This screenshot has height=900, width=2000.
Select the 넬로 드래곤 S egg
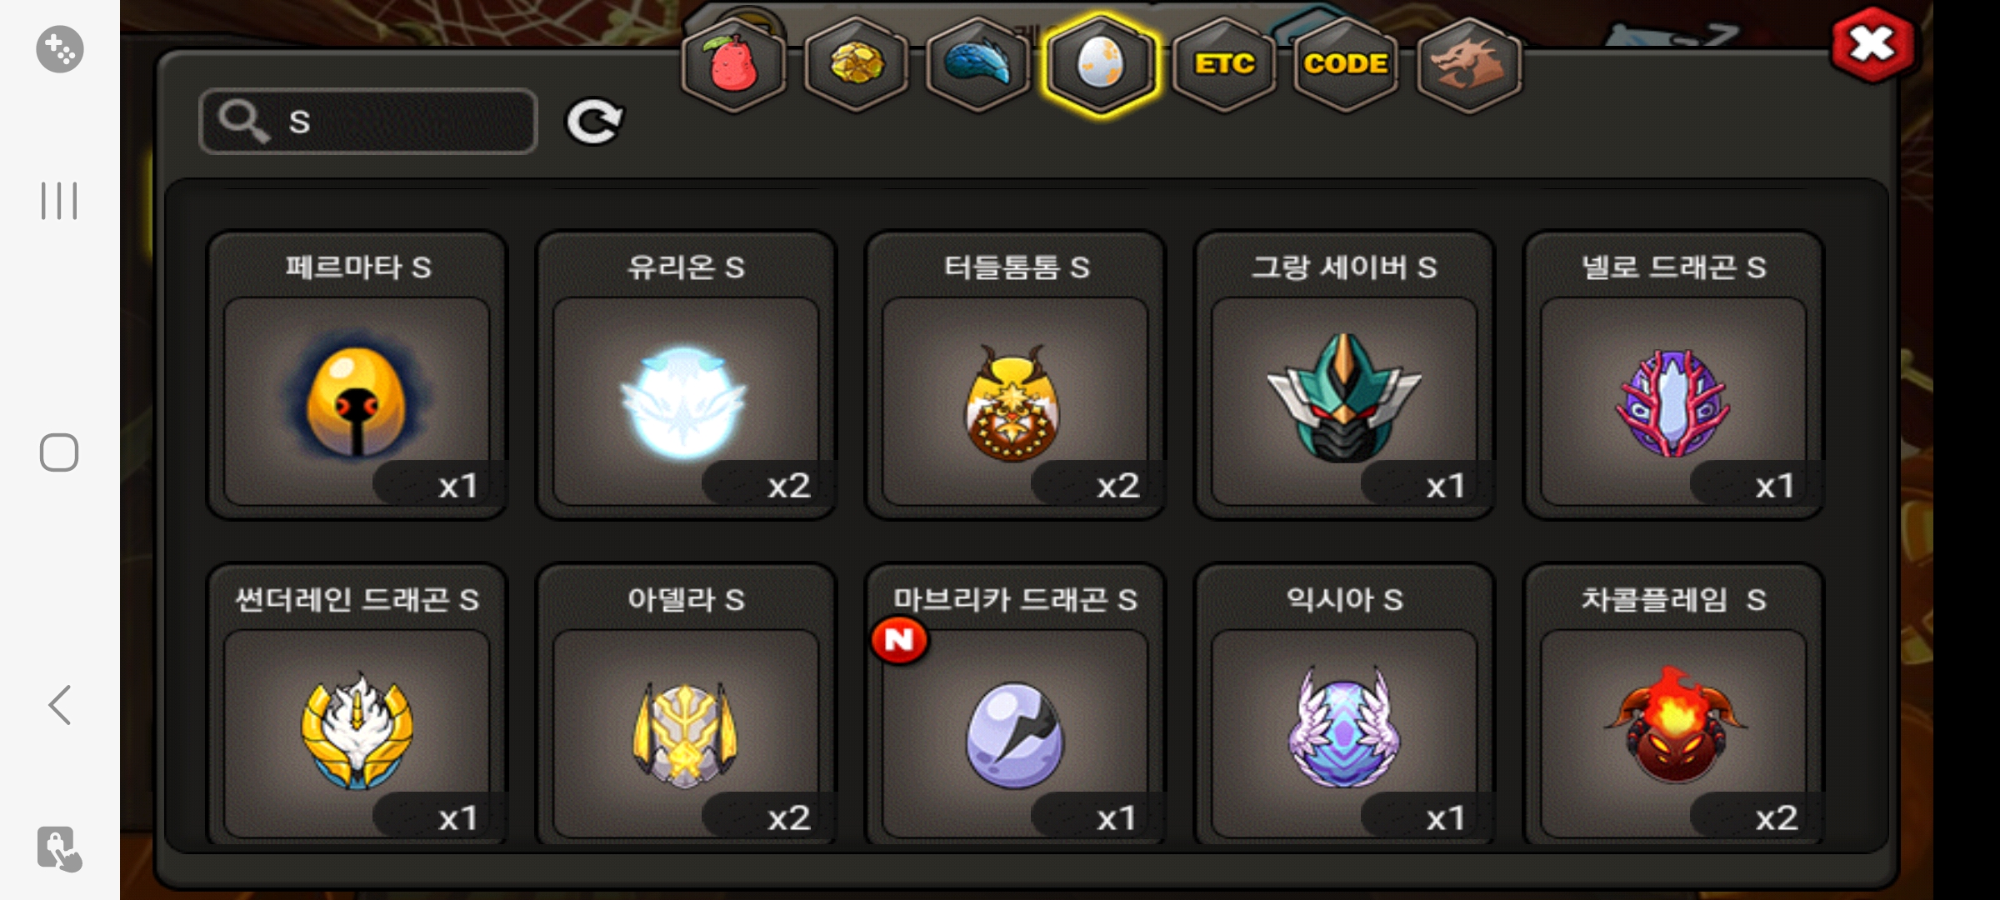point(1673,375)
